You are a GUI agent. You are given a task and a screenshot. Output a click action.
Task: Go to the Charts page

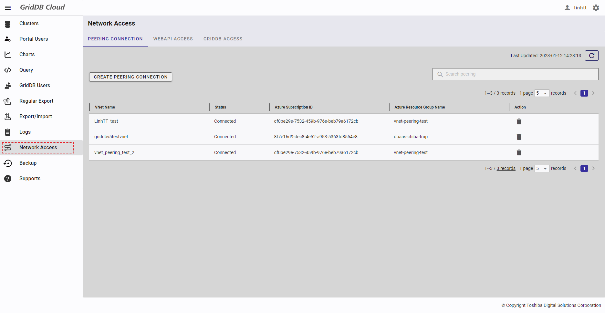pos(27,55)
